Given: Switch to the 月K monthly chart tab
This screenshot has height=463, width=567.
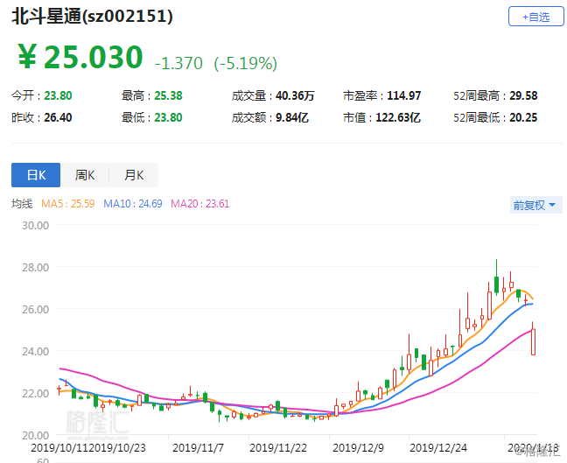Looking at the screenshot, I should (x=134, y=175).
